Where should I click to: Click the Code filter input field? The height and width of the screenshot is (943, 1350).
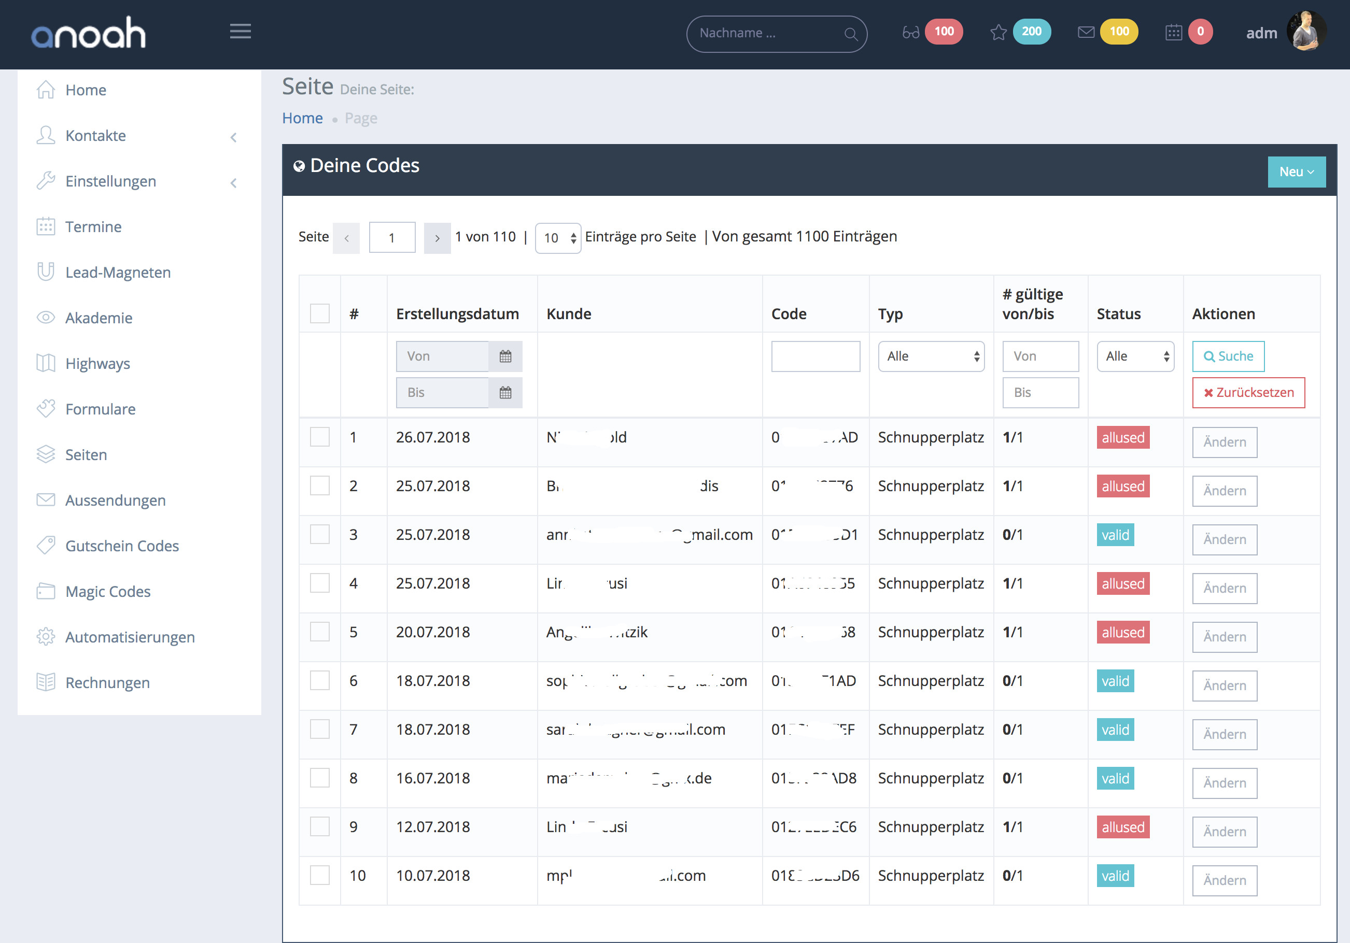click(815, 356)
